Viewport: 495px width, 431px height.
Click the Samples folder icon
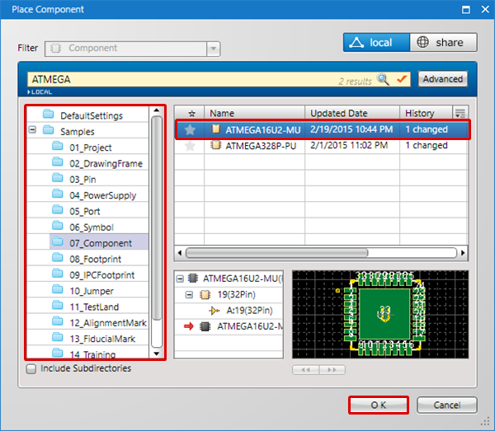pyautogui.click(x=49, y=130)
